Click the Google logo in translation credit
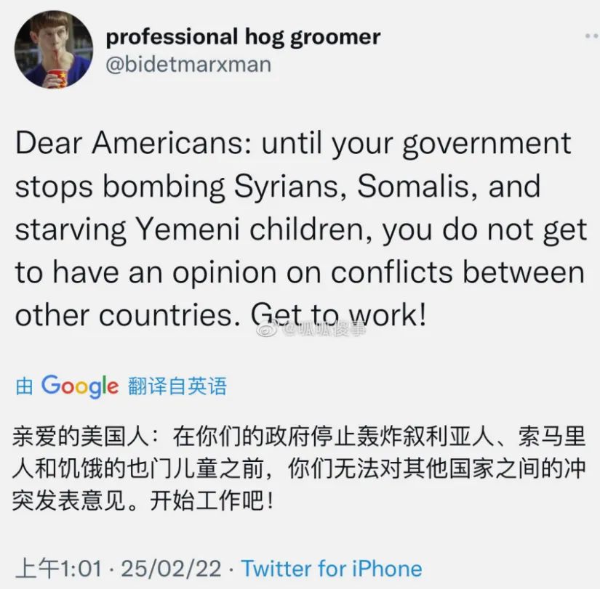600x589 pixels. click(x=79, y=385)
